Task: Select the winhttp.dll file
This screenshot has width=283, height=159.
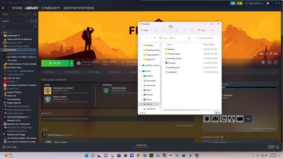Action: coord(172,72)
